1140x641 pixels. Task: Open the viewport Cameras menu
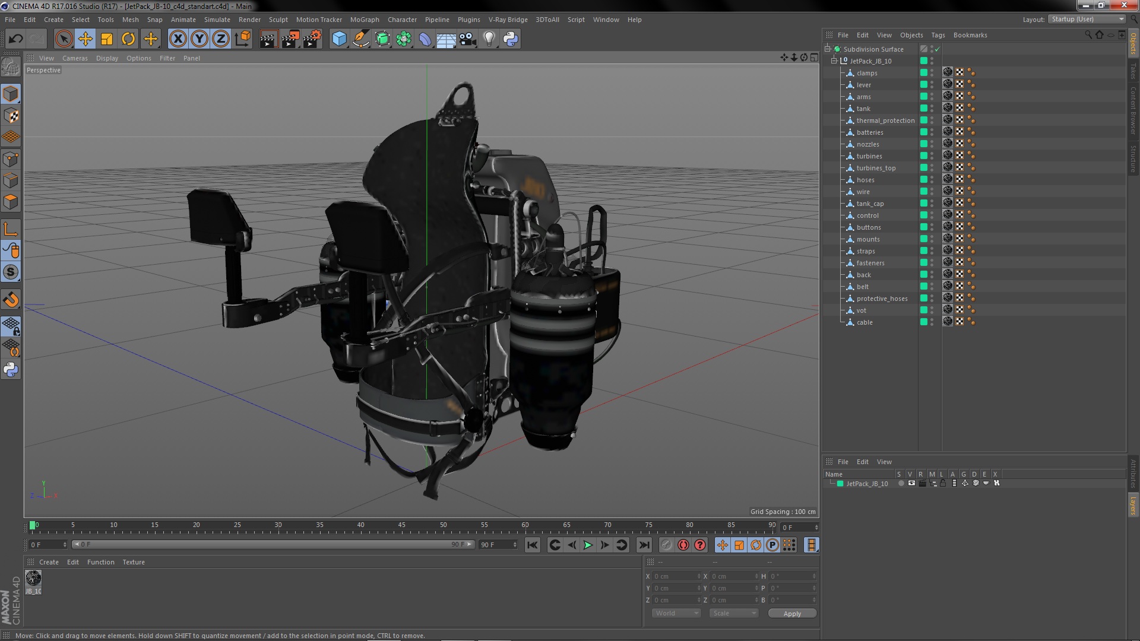pos(75,58)
